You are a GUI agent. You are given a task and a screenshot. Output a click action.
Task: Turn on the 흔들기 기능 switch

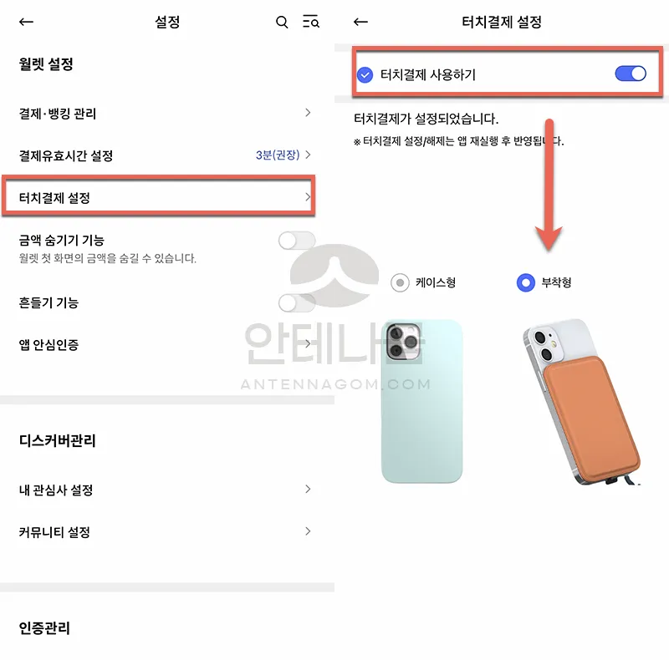coord(297,303)
